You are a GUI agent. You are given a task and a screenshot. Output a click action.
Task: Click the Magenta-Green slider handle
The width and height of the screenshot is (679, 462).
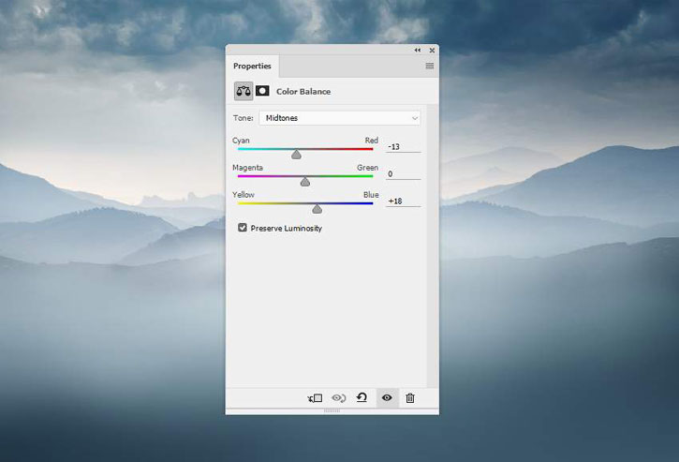[x=305, y=182]
